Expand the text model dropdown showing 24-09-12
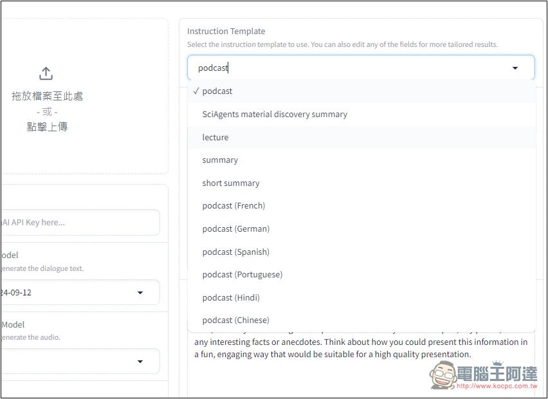This screenshot has width=548, height=399. point(80,292)
